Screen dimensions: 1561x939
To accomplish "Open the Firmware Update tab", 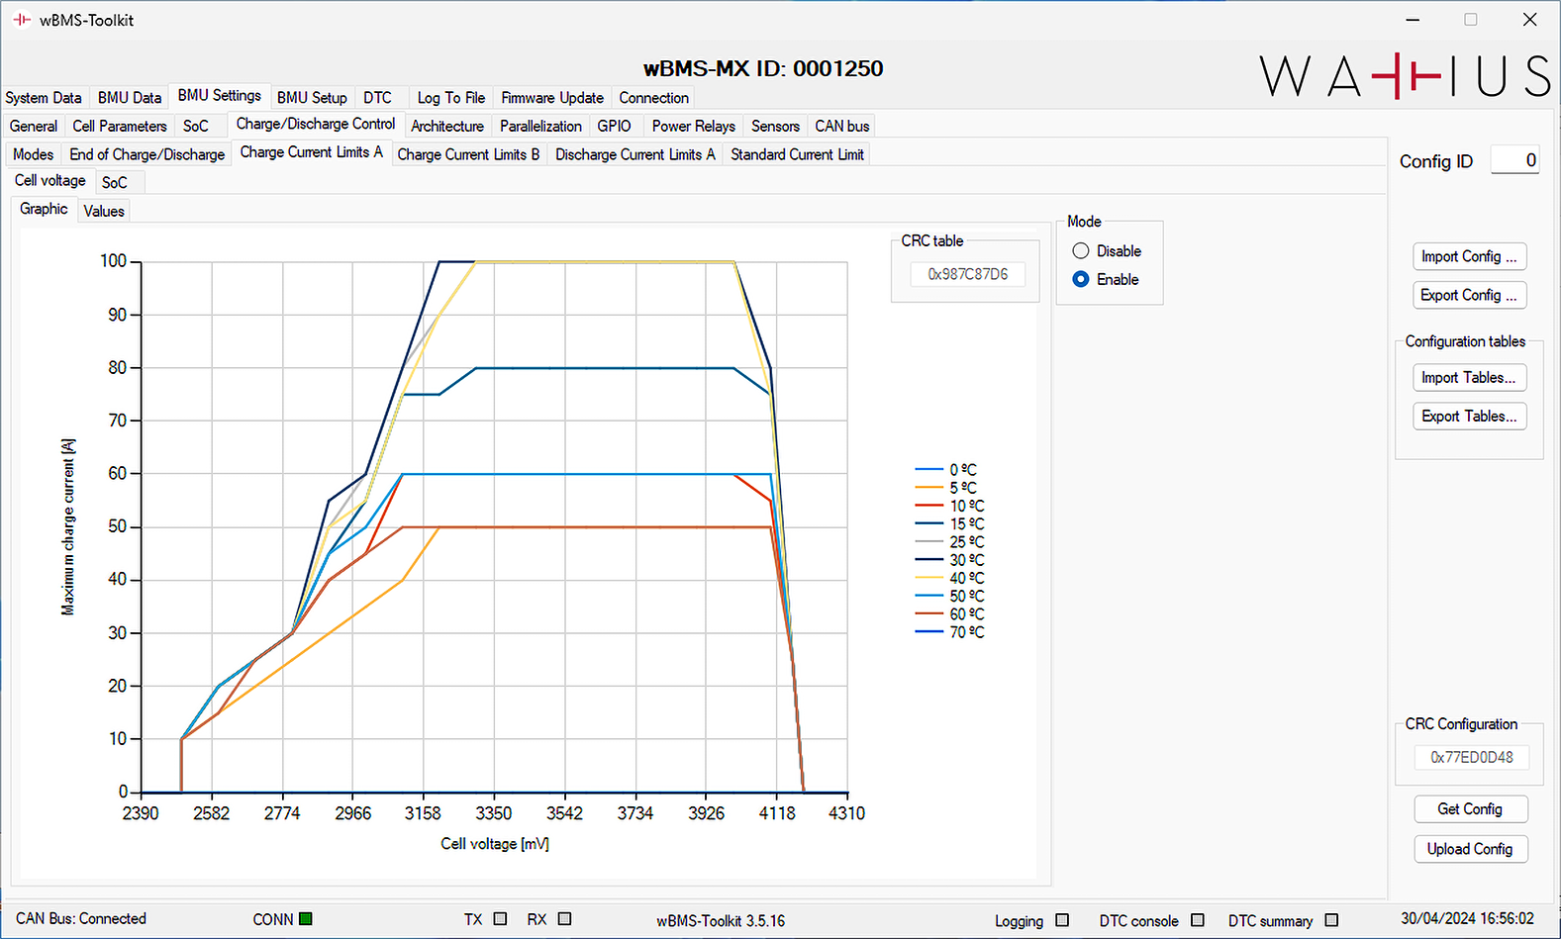I will tap(551, 98).
